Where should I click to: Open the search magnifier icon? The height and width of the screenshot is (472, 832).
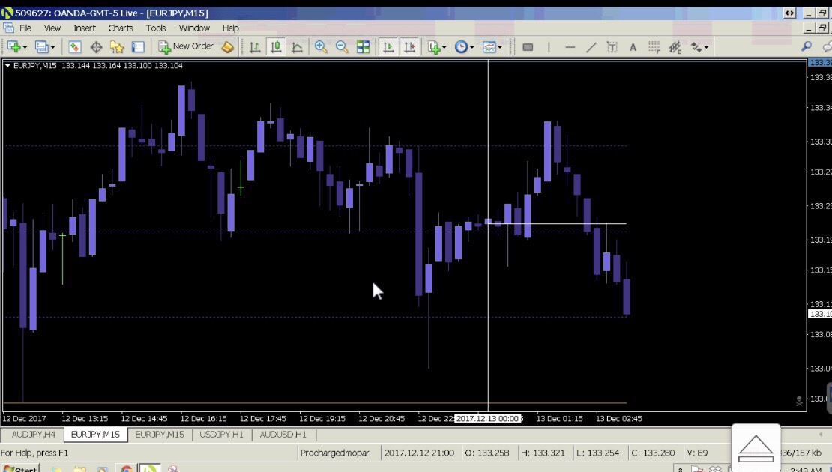coord(807,47)
